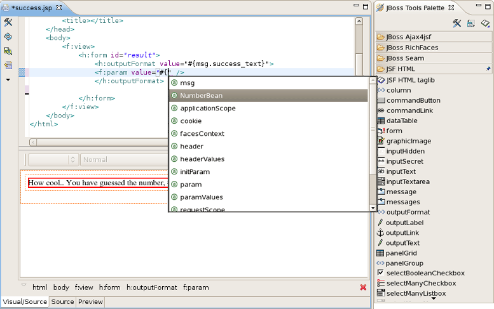This screenshot has width=494, height=309.
Task: Click Palette Editor tools icon in palette toolbar
Action: [x=457, y=23]
